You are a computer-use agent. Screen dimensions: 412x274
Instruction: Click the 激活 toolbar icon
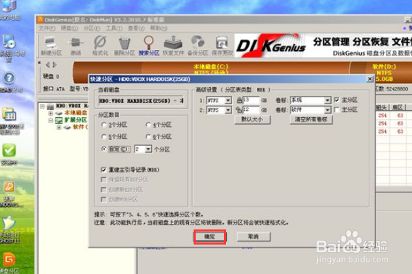click(76, 46)
